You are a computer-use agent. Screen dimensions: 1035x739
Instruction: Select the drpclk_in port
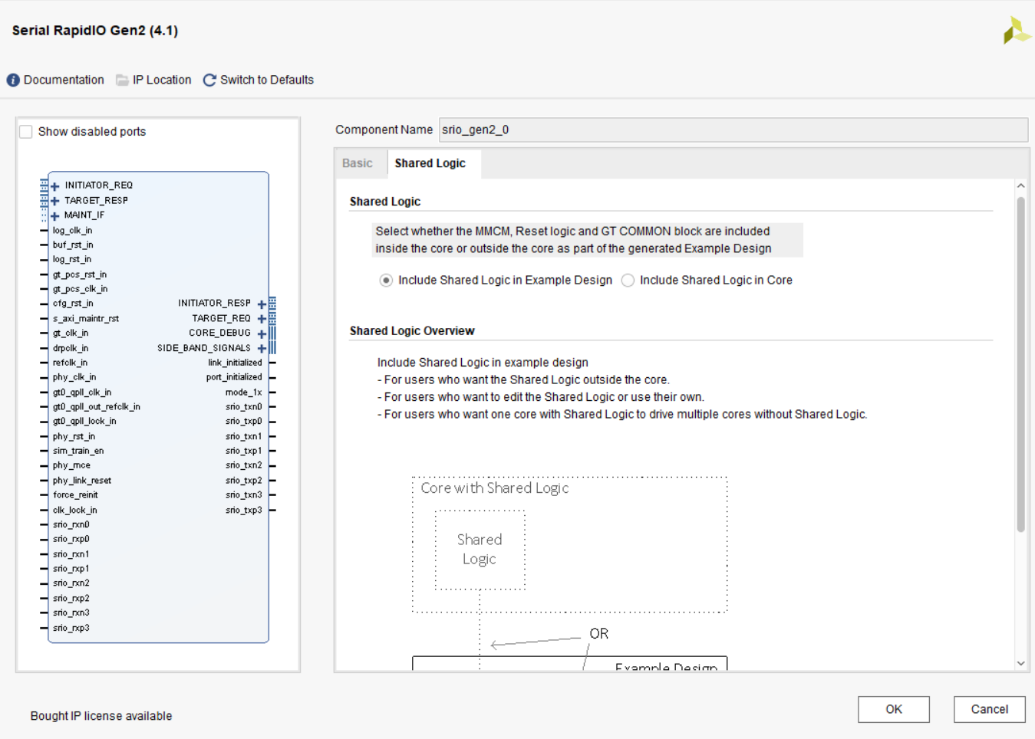click(71, 348)
